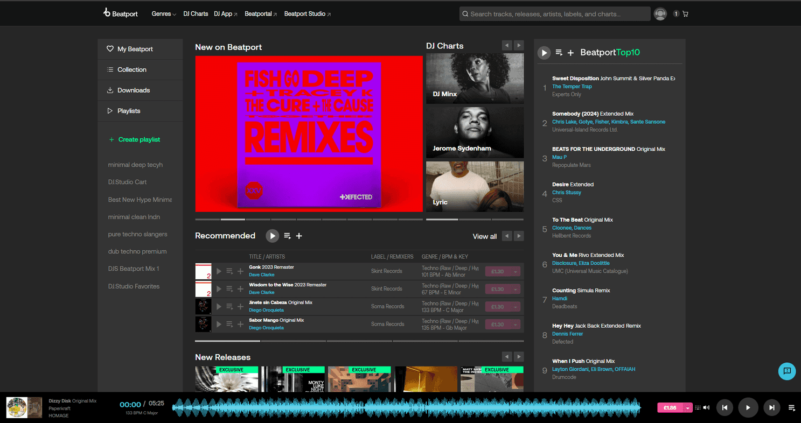Click the Create playlist link
The height and width of the screenshot is (423, 801).
coord(139,139)
